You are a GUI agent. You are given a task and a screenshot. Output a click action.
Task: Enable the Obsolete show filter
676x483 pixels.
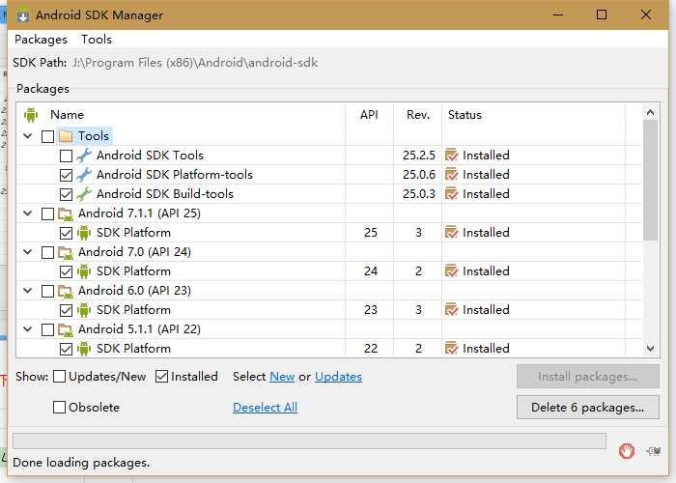click(x=59, y=407)
